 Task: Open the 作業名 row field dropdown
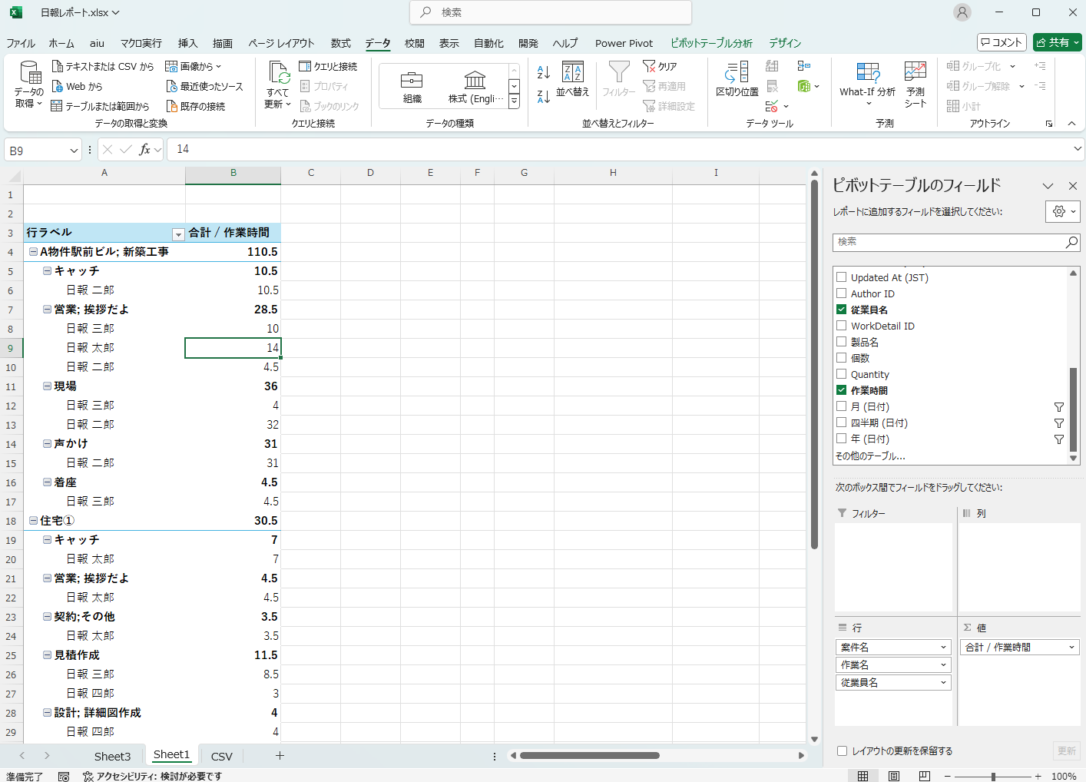pyautogui.click(x=944, y=665)
